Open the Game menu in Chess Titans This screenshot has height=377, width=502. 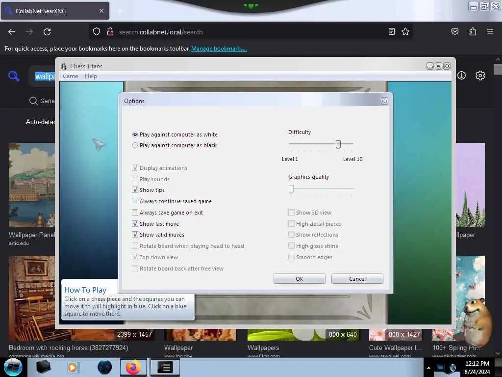point(71,76)
